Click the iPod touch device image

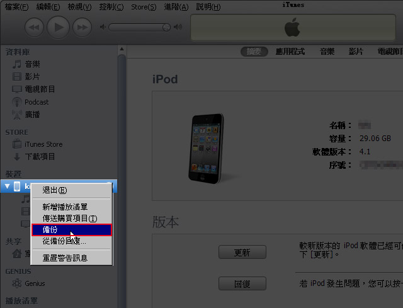tap(207, 149)
